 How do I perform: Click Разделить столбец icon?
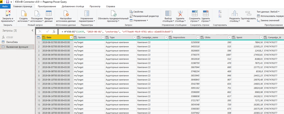point(235,14)
